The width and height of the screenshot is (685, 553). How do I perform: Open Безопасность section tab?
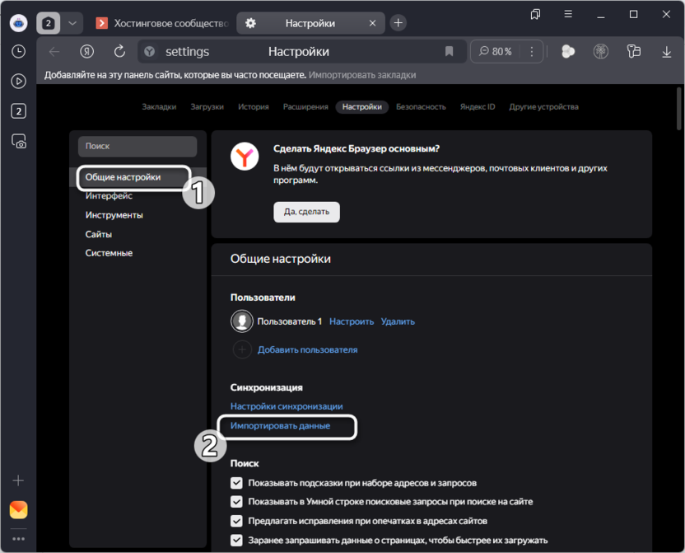coord(421,106)
